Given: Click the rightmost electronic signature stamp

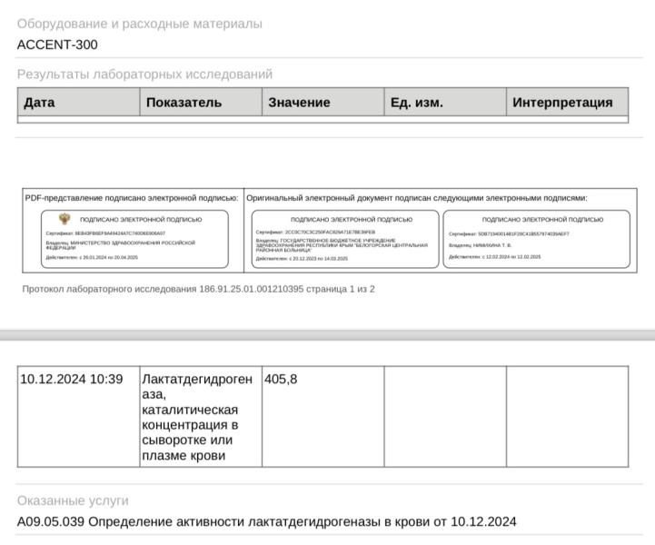Looking at the screenshot, I should tap(536, 239).
